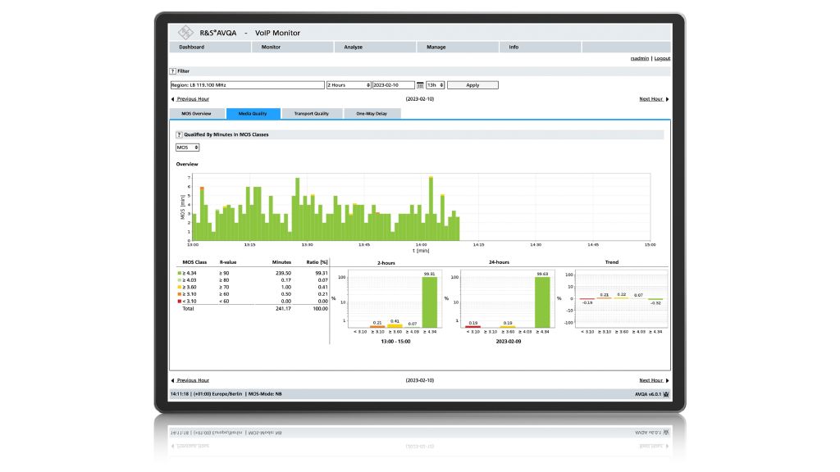Click the Filter help question mark icon
The image size is (840, 472).
click(x=173, y=71)
